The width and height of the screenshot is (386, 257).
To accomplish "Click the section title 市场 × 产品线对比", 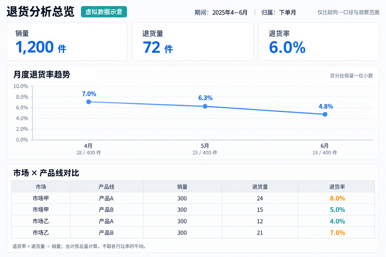I will (46, 173).
